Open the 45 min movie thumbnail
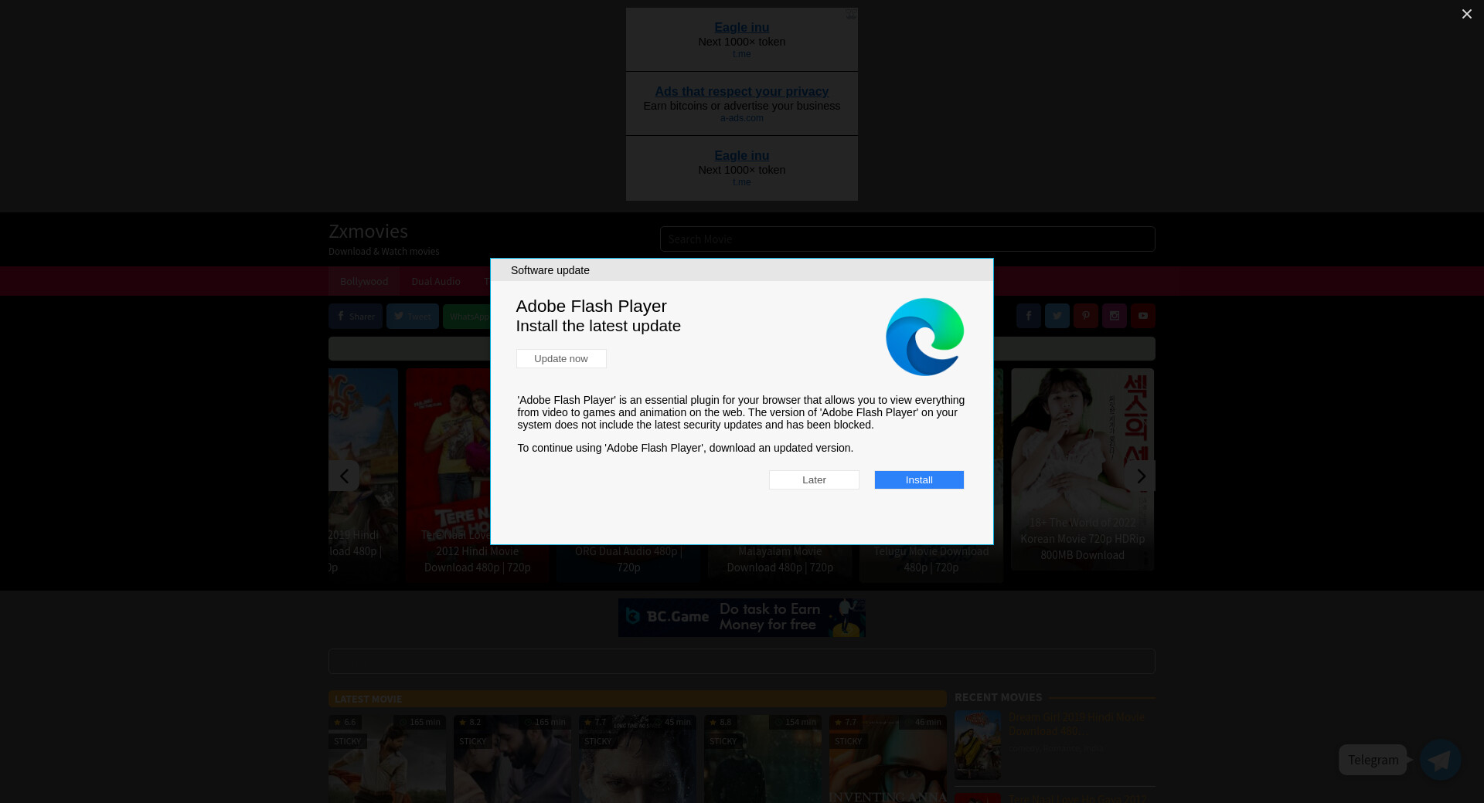 638,759
